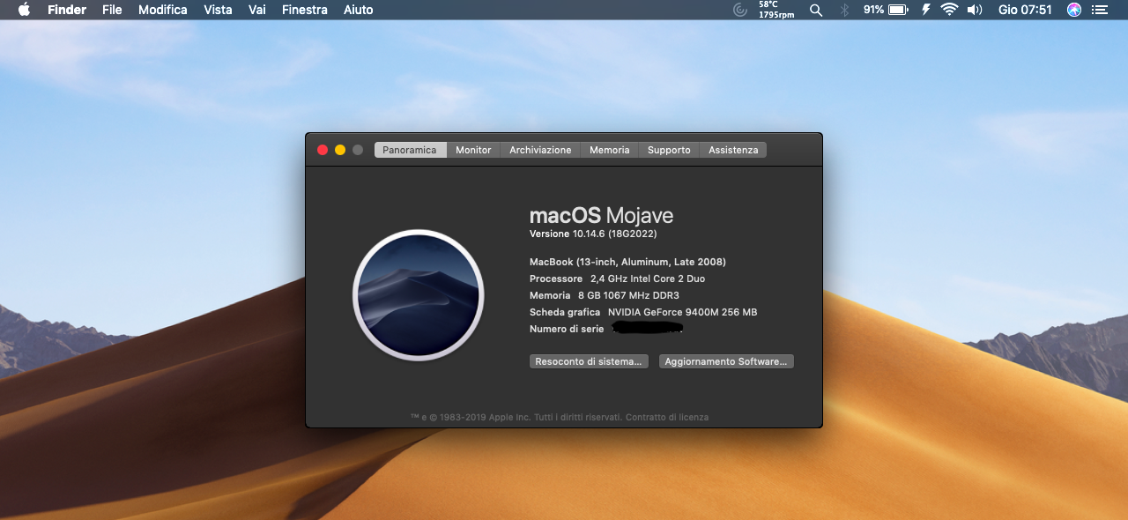Open the Spotlight search magnifier
1128x520 pixels.
click(816, 10)
